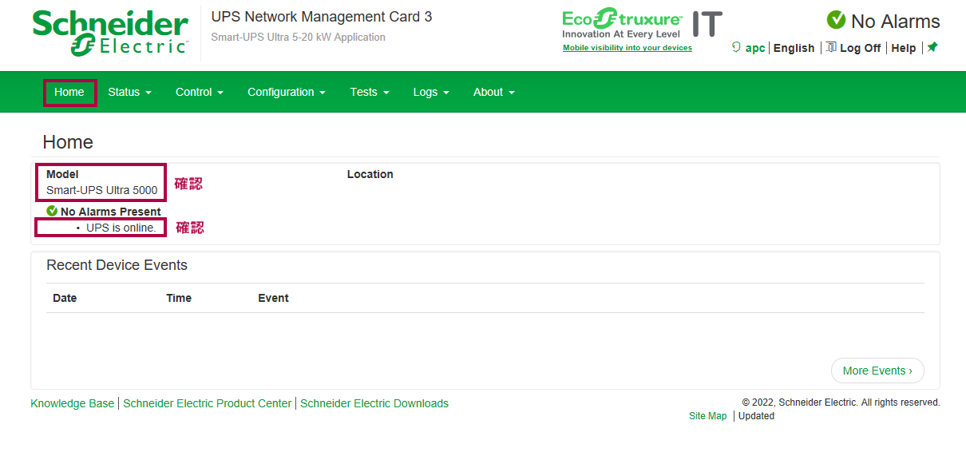Open Schneider Electric Downloads link
966x464 pixels.
coord(374,403)
